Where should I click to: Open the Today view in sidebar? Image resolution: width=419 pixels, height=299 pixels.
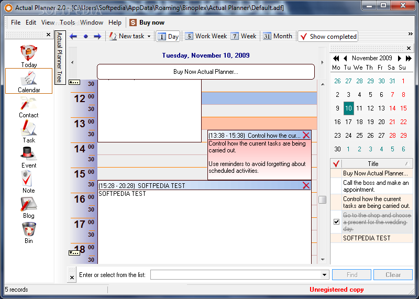(x=29, y=56)
